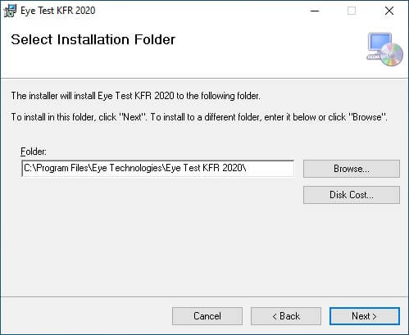Close the installer window
This screenshot has width=409, height=335.
pos(389,11)
